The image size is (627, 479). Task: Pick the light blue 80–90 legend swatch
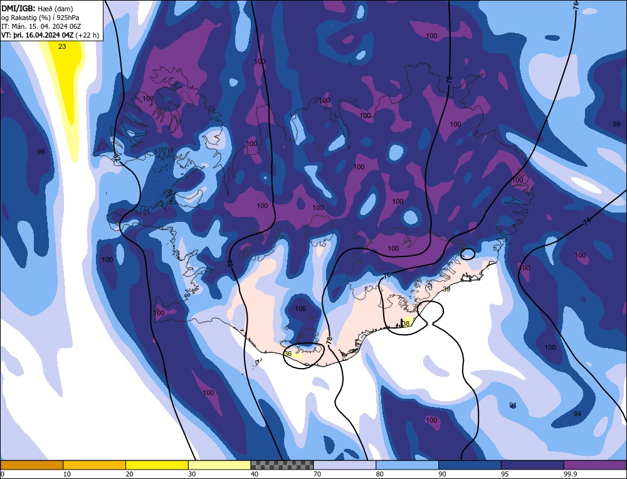click(x=407, y=465)
